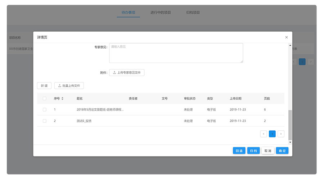The width and height of the screenshot is (324, 180).
Task: Click the 类型 column header
Action: pyautogui.click(x=210, y=99)
